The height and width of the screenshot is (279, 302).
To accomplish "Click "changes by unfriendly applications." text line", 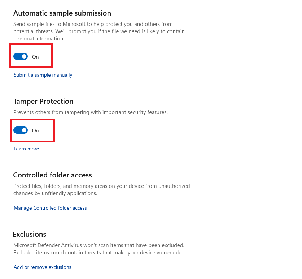I will 55,193.
